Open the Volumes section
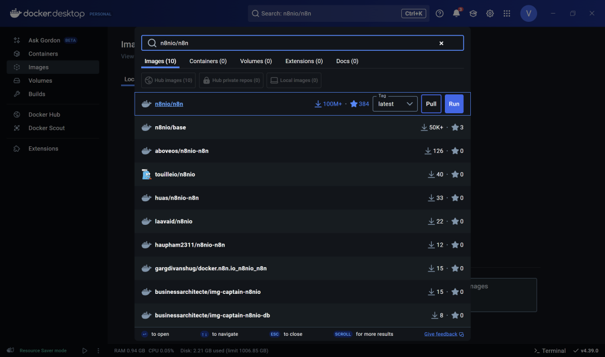Screen dimensions: 605x357 (x=53, y=81)
